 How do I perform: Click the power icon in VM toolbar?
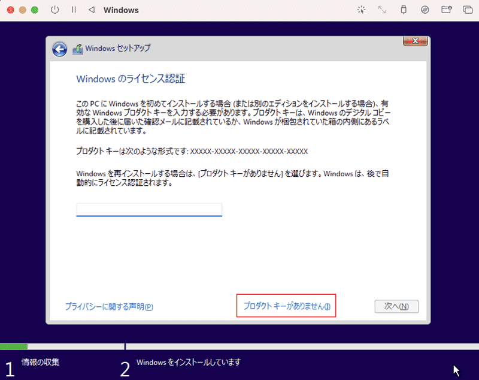pyautogui.click(x=54, y=10)
